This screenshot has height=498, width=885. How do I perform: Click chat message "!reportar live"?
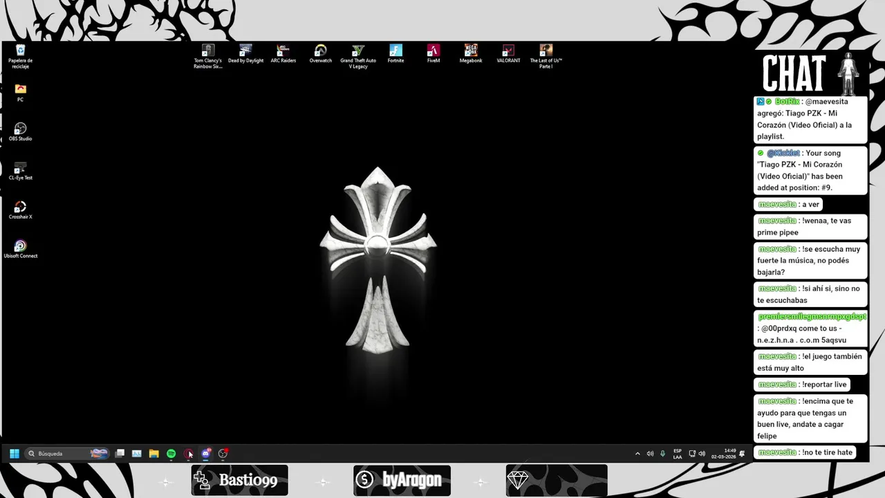pyautogui.click(x=802, y=385)
